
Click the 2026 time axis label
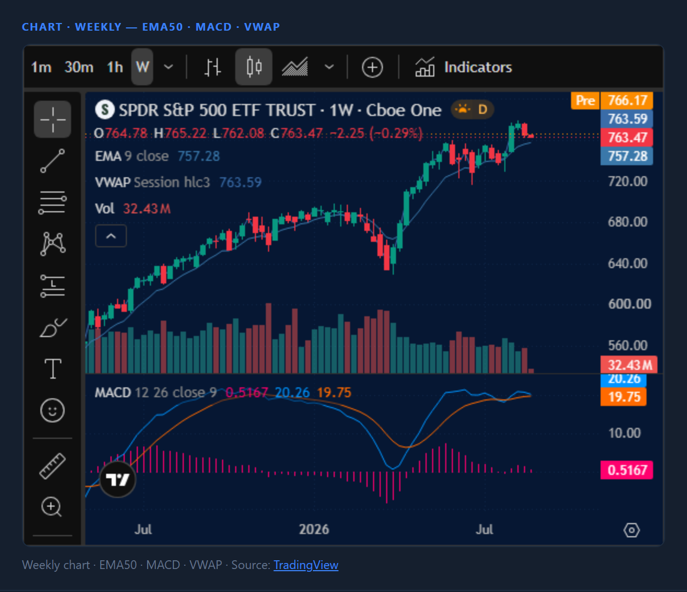(x=314, y=529)
